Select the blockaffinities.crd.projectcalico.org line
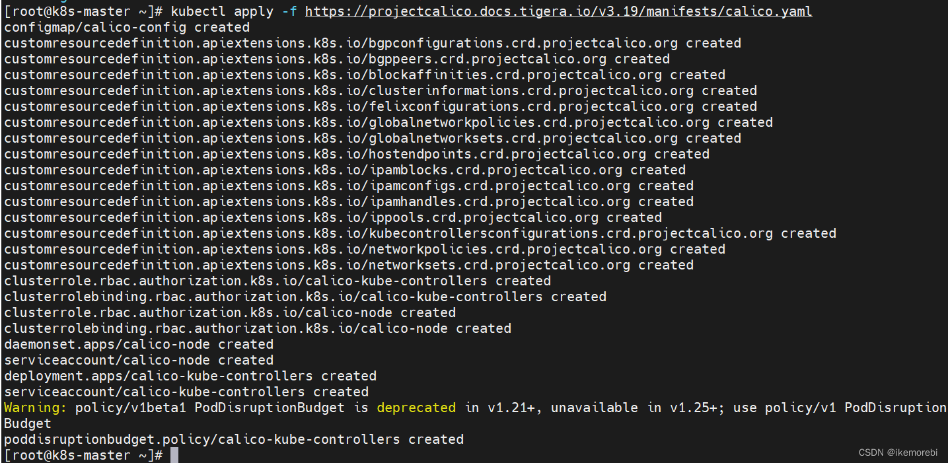Screen dimensions: 948x463 365,75
